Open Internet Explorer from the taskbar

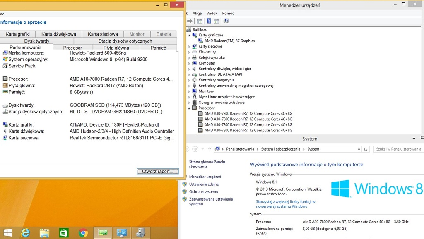point(25,233)
